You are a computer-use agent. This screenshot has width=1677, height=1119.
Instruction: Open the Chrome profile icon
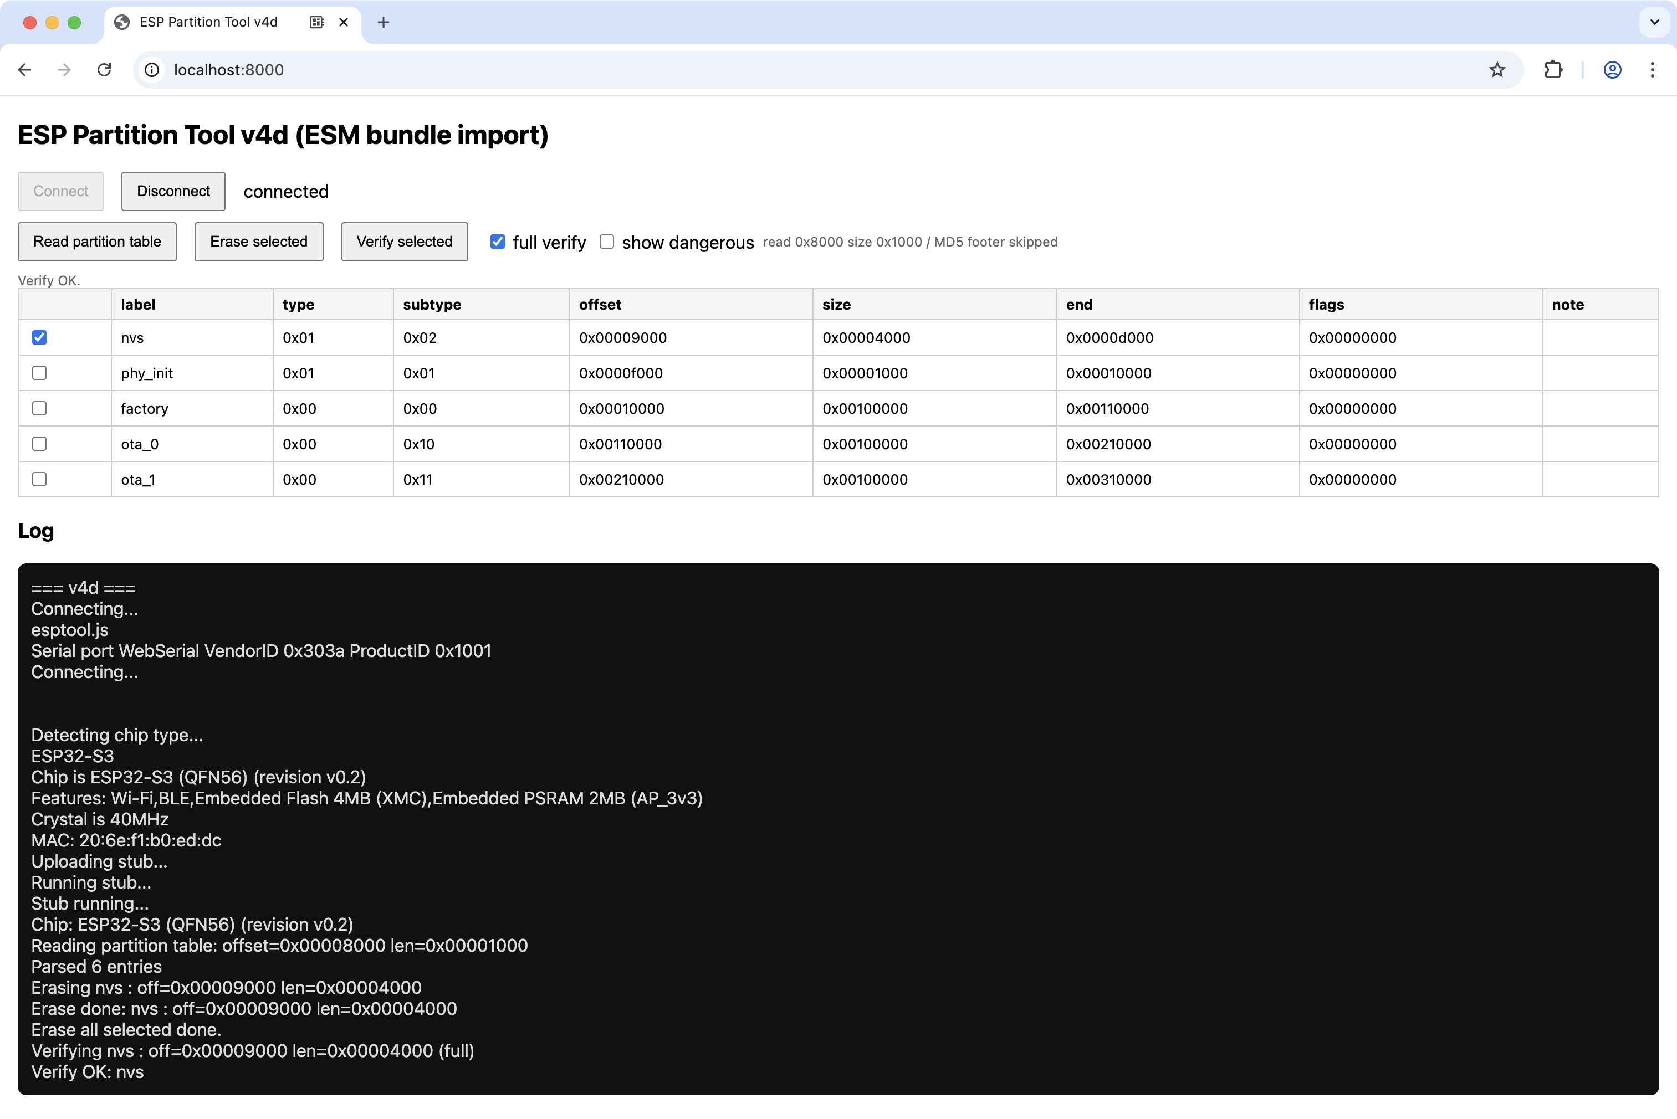pos(1612,69)
